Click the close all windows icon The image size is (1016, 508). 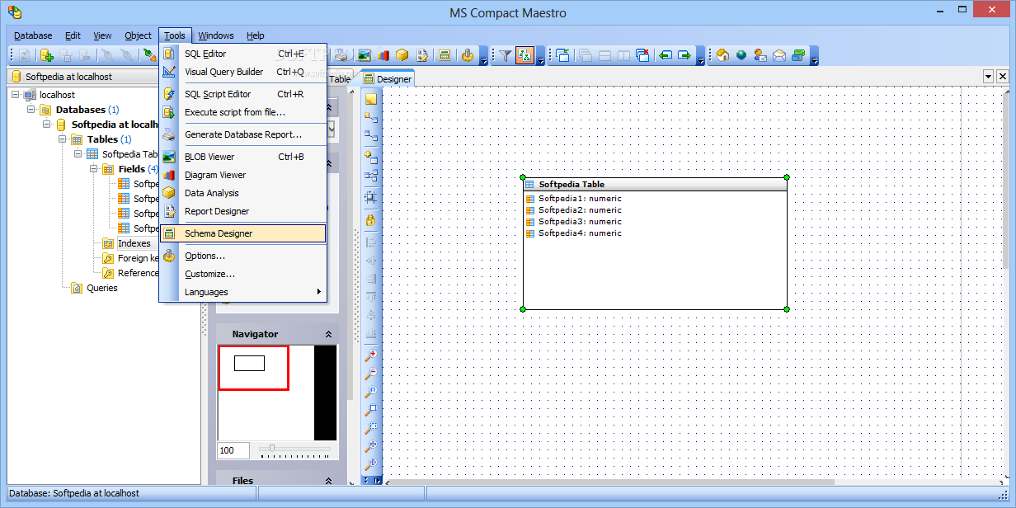pyautogui.click(x=642, y=55)
